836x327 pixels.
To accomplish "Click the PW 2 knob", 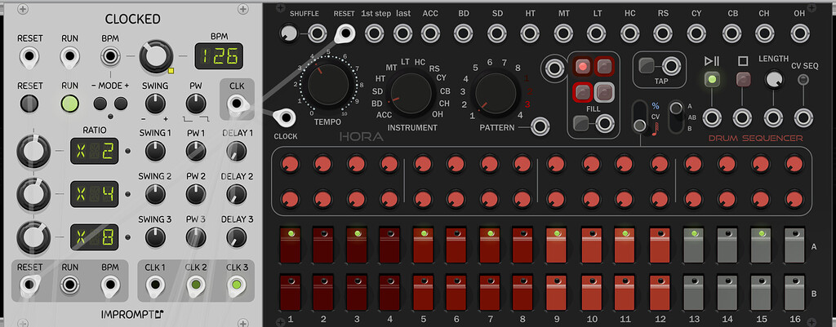I will pyautogui.click(x=196, y=194).
